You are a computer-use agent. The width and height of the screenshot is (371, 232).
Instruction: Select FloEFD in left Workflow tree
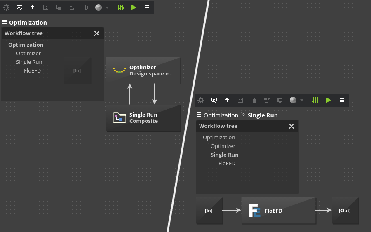coord(33,71)
